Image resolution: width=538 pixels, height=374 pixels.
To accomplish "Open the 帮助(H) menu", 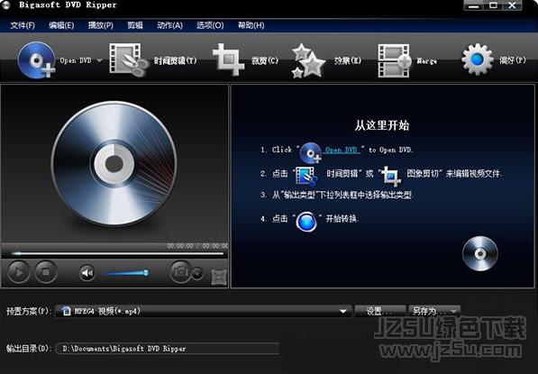I will (251, 25).
